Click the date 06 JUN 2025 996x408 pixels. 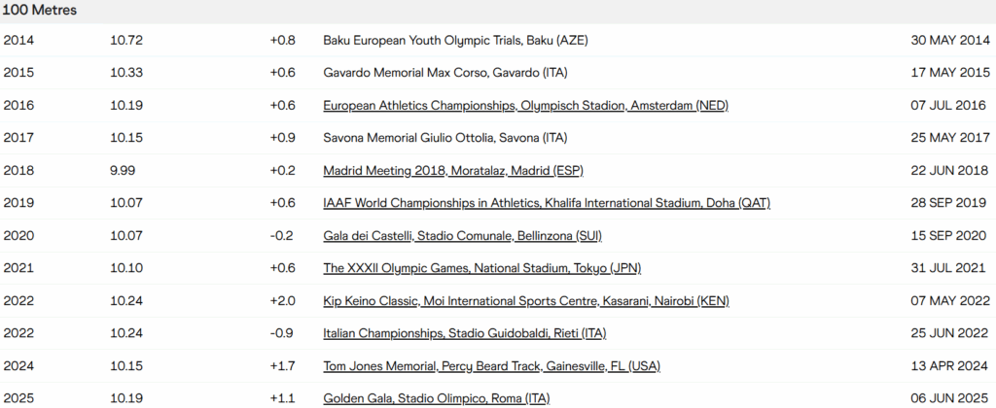pos(950,398)
